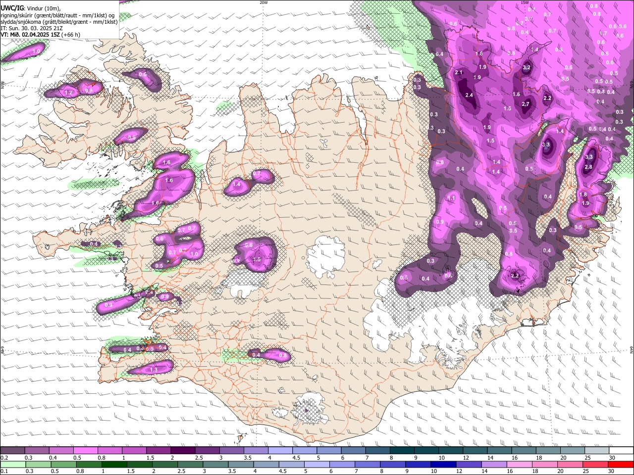Click the 'IT: Sun. 30. 03. 2025 21Z' line
Image resolution: width=634 pixels, height=475 pixels.
point(32,28)
